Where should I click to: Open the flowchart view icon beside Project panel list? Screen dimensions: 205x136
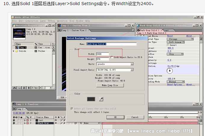54,50
